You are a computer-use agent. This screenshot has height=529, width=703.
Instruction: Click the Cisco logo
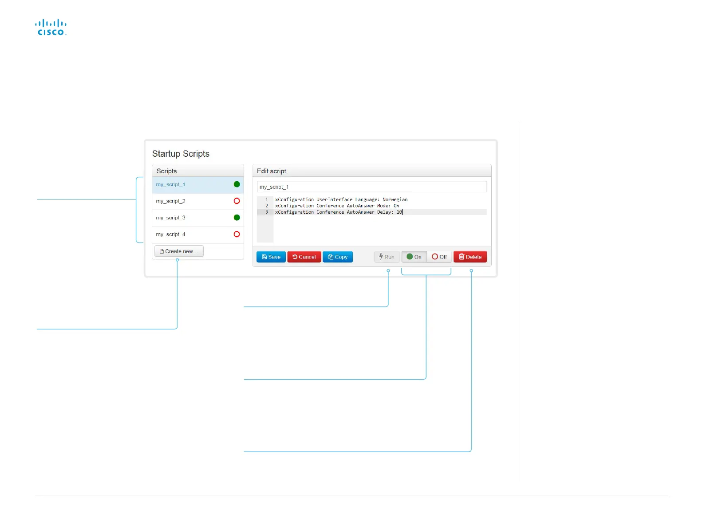tap(51, 28)
